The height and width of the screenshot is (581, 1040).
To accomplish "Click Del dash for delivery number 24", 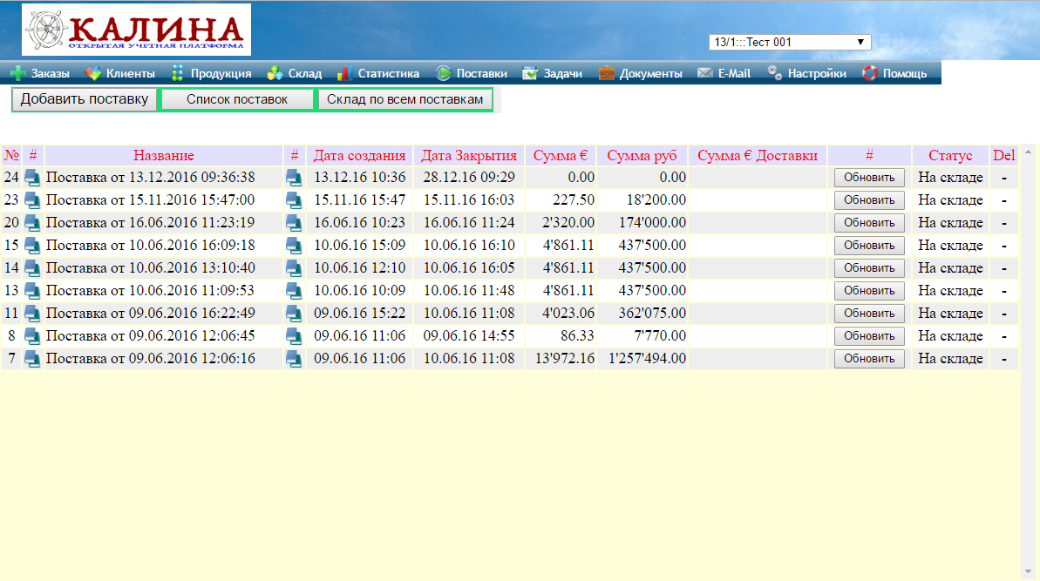I will (x=1004, y=178).
